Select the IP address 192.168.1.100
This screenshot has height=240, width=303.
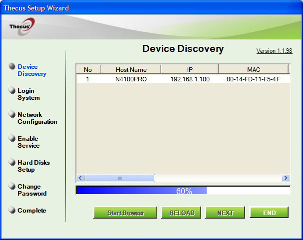click(190, 79)
